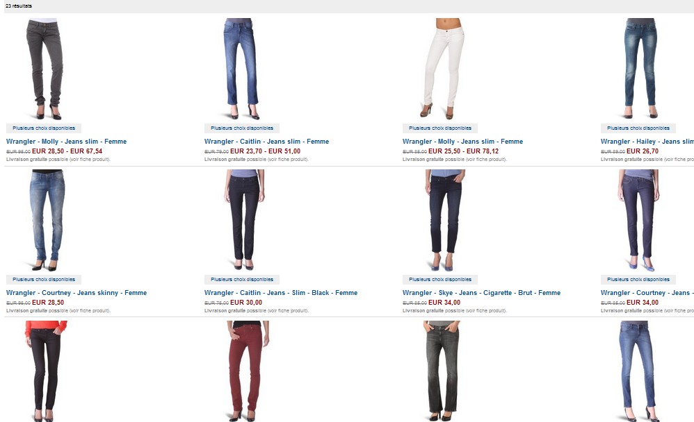This screenshot has height=422, width=694.
Task: Open the black Caitlin slim jeans image
Action: [245, 221]
